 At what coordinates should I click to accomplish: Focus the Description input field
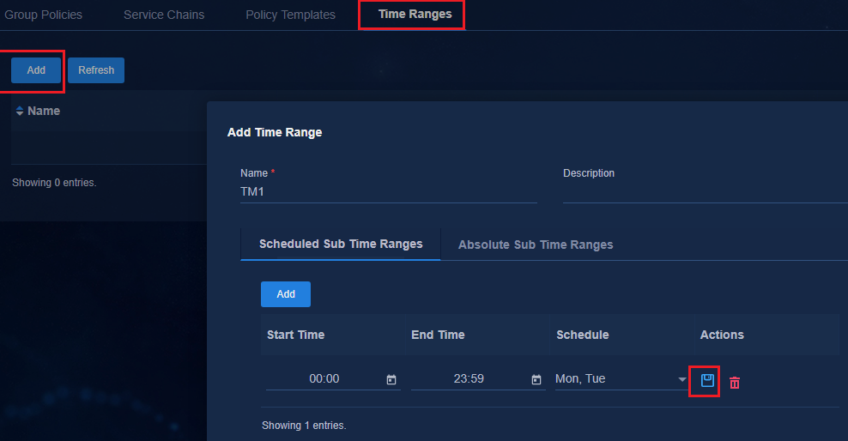pos(706,192)
